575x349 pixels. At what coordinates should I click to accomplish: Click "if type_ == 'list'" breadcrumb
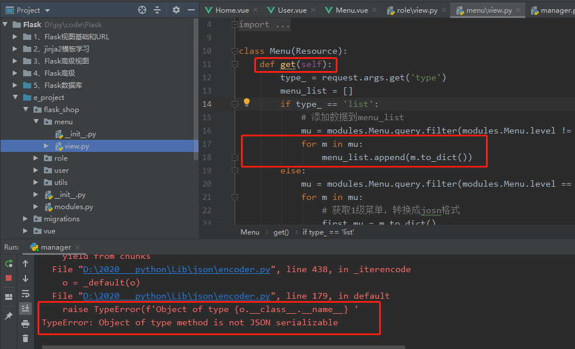tap(328, 232)
